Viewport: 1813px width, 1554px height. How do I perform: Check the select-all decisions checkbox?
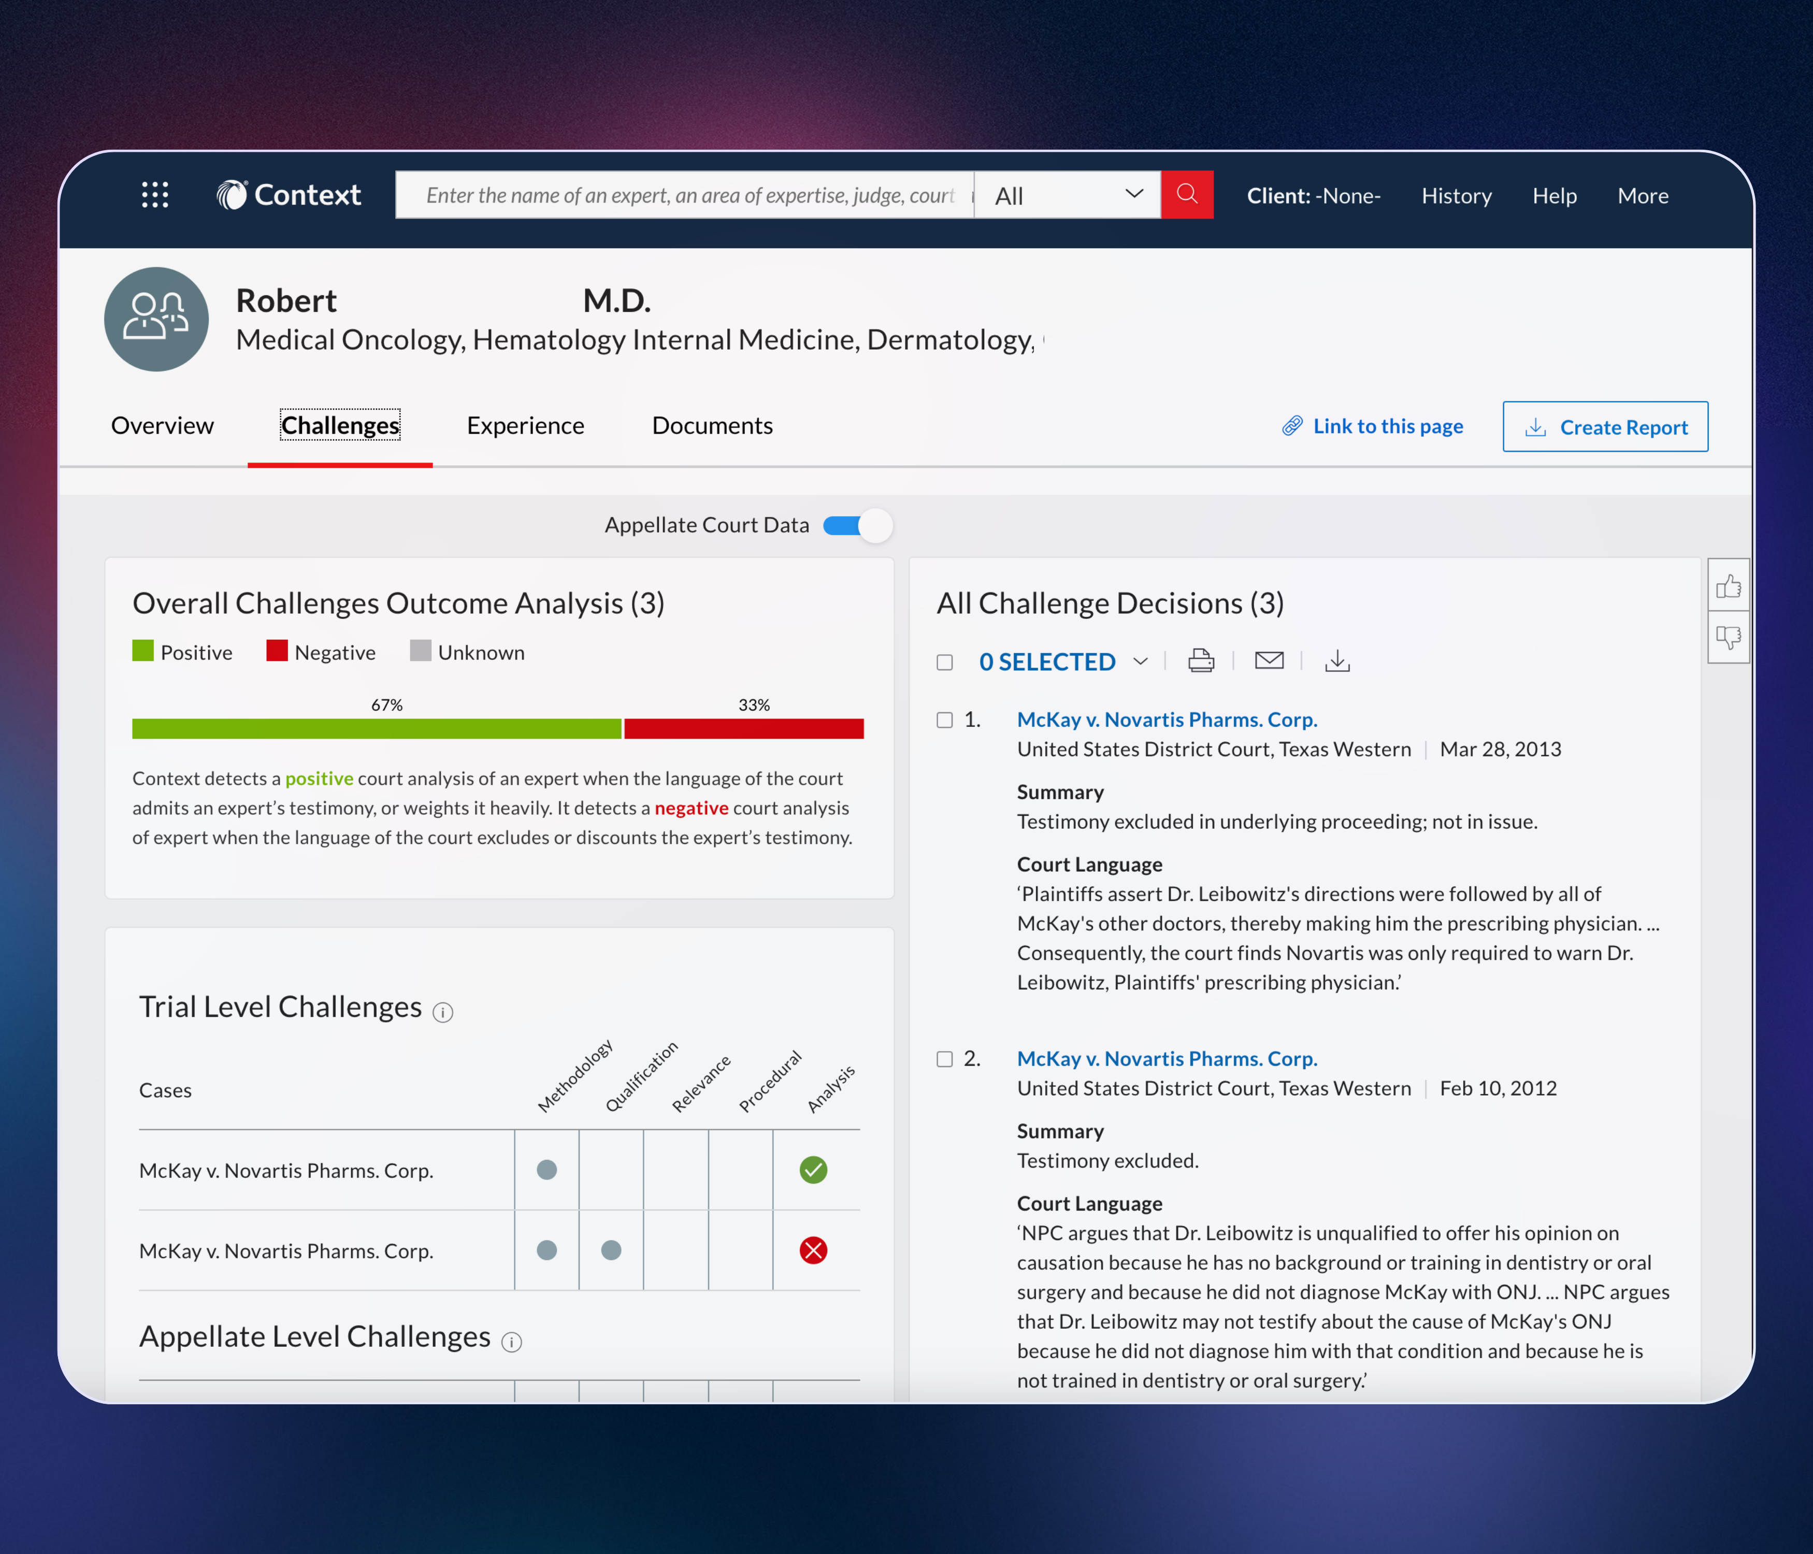[945, 663]
